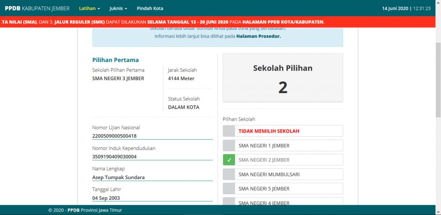The width and height of the screenshot is (441, 215).
Task: Open the Halaman Prosedur link
Action: tap(258, 37)
